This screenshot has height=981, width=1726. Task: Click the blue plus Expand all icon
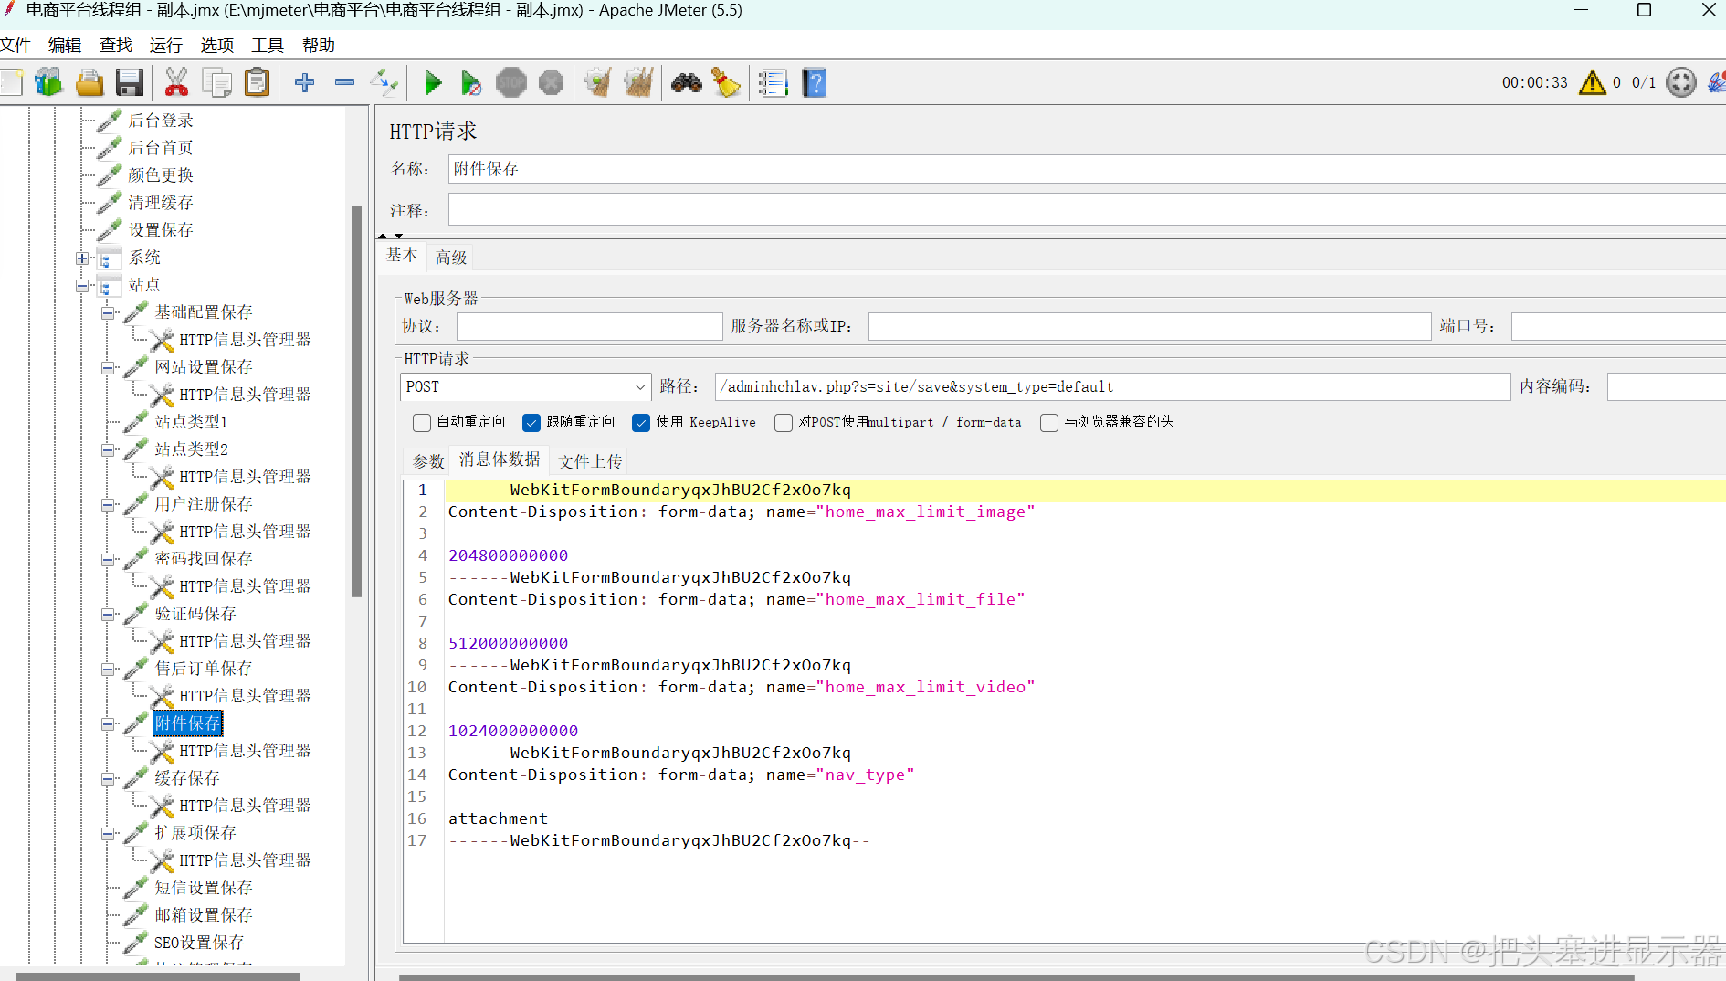pos(305,83)
